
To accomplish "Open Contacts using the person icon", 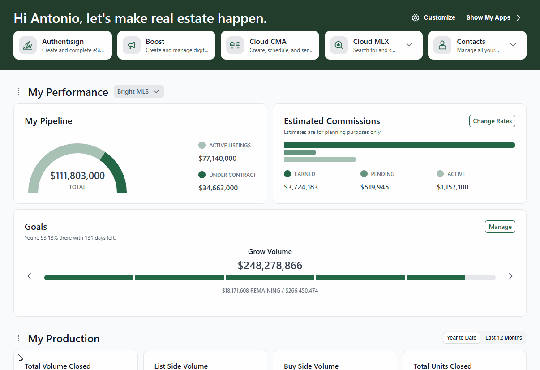I will pyautogui.click(x=442, y=45).
